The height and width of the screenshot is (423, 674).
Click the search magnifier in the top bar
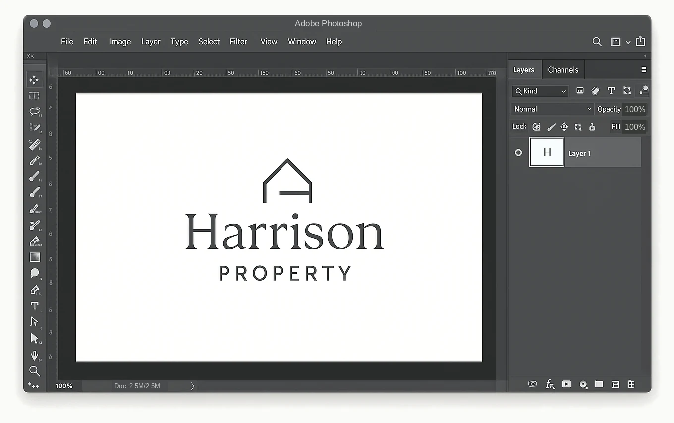tap(597, 42)
